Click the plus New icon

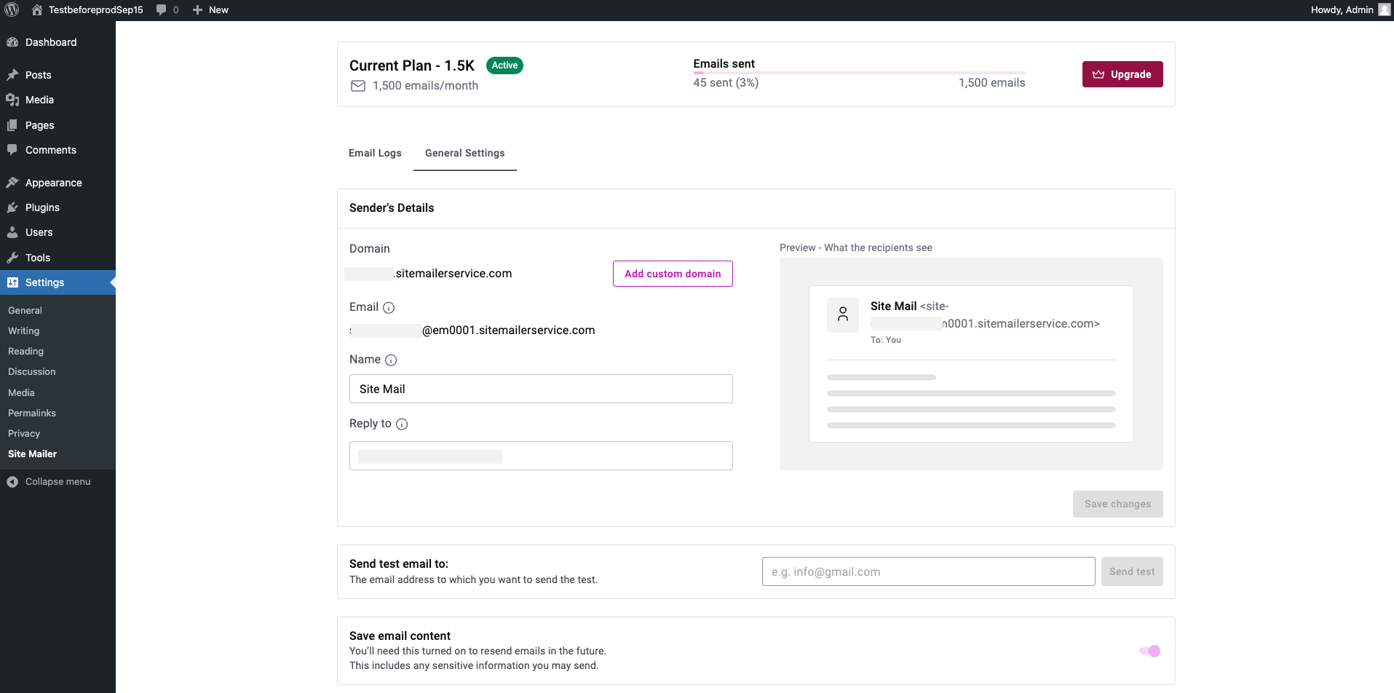point(197,9)
